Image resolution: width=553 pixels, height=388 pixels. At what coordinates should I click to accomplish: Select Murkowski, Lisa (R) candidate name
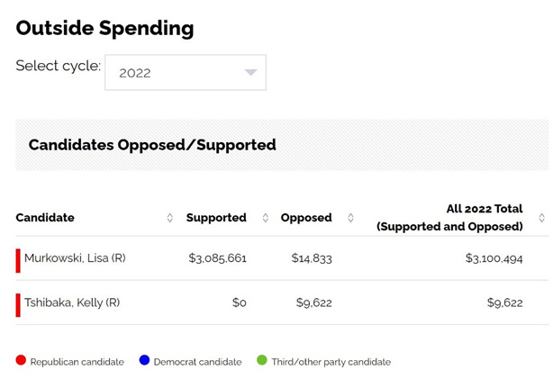pyautogui.click(x=75, y=258)
